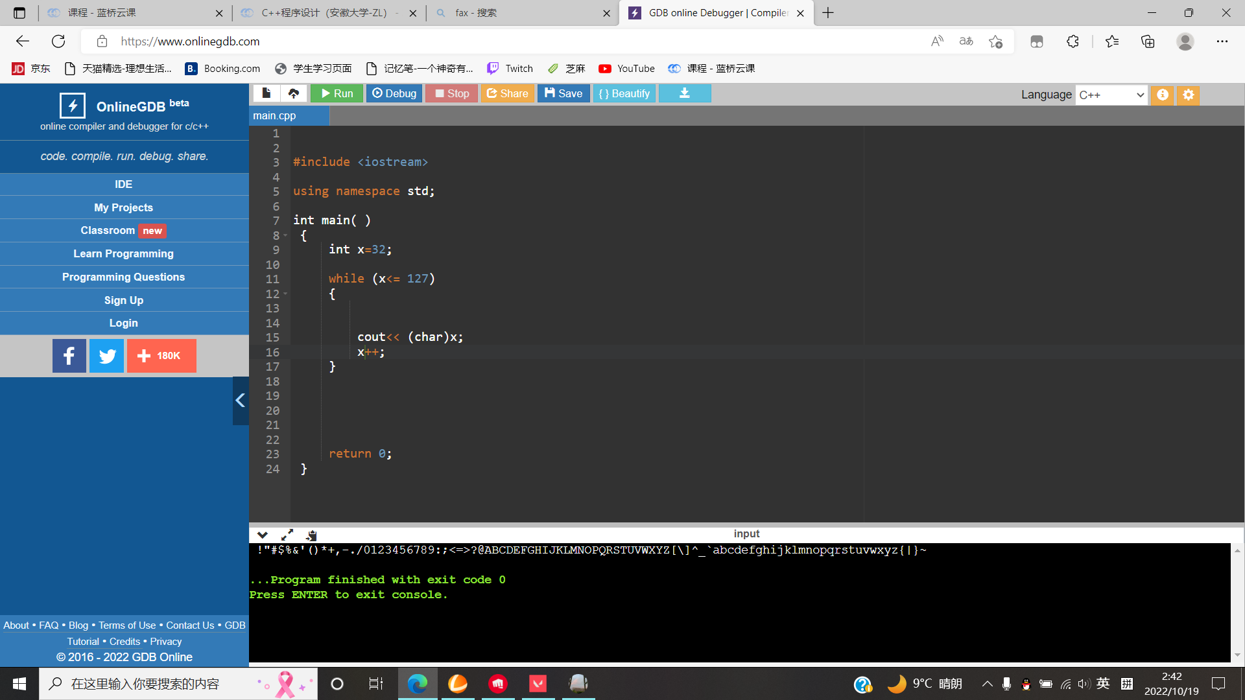Create a new file with the toolbar icon

(267, 93)
